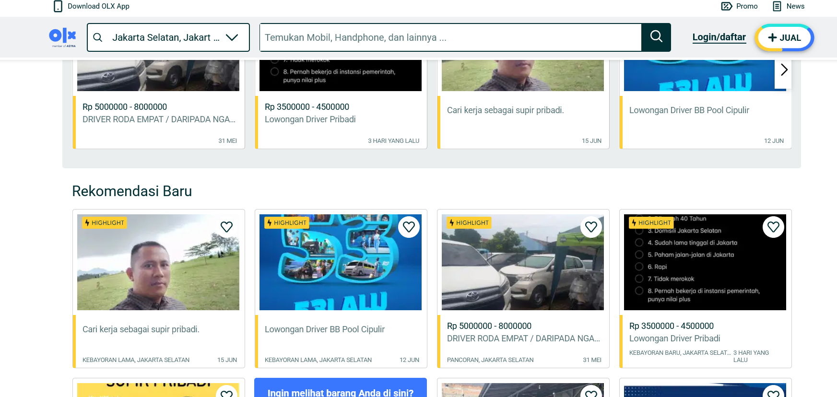Image resolution: width=837 pixels, height=397 pixels.
Task: Open carousel card 'Cari kerja sebagai supir pribadi' 15 JUN
Action: click(523, 105)
